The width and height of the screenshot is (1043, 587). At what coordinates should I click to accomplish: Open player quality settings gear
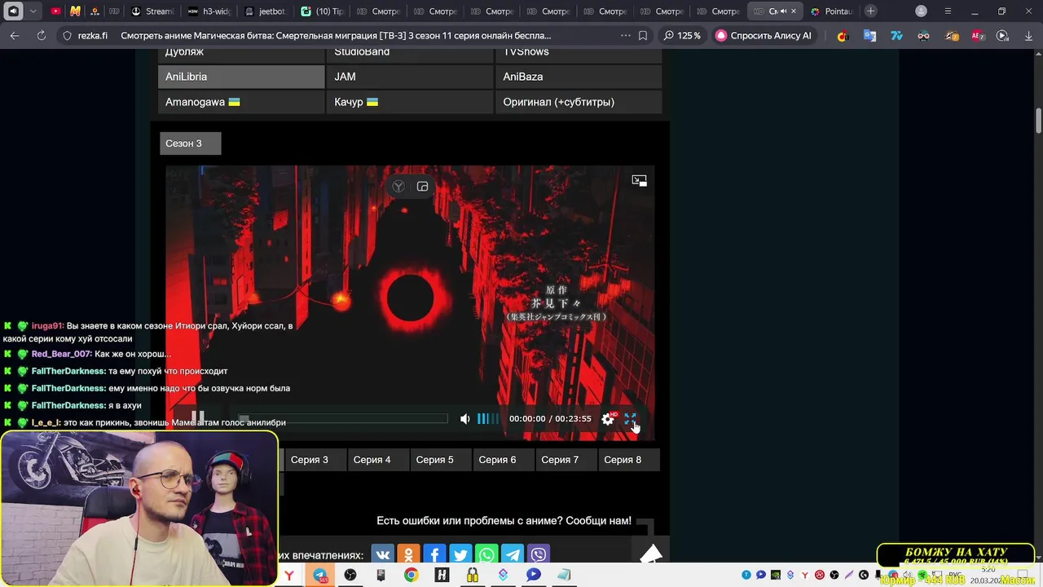coord(608,419)
